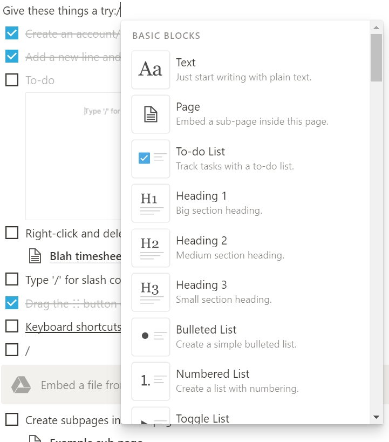Viewport: 389px width, 442px height.
Task: Insert Toggle List from the block menu
Action: (202, 418)
